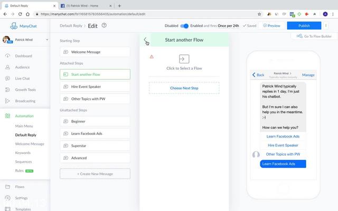Click the Select a Flow arrow icon

click(x=184, y=59)
